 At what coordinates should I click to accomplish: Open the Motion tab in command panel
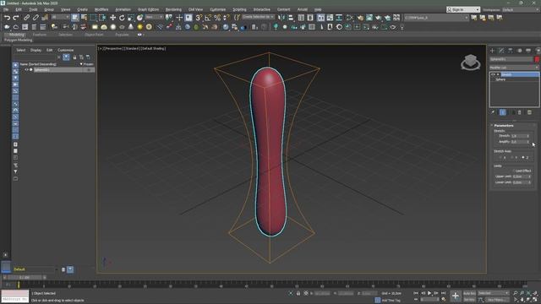(x=519, y=51)
